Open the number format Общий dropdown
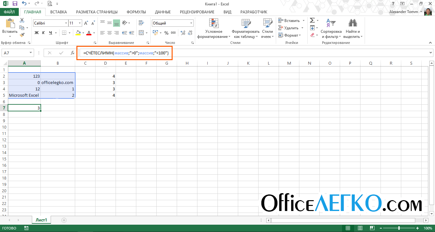This screenshot has height=232, width=435. tap(191, 23)
